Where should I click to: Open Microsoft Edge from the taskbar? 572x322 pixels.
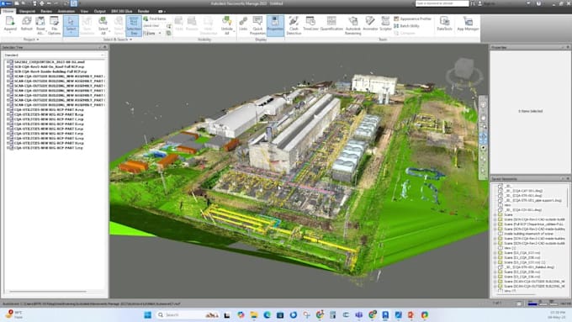click(x=267, y=314)
